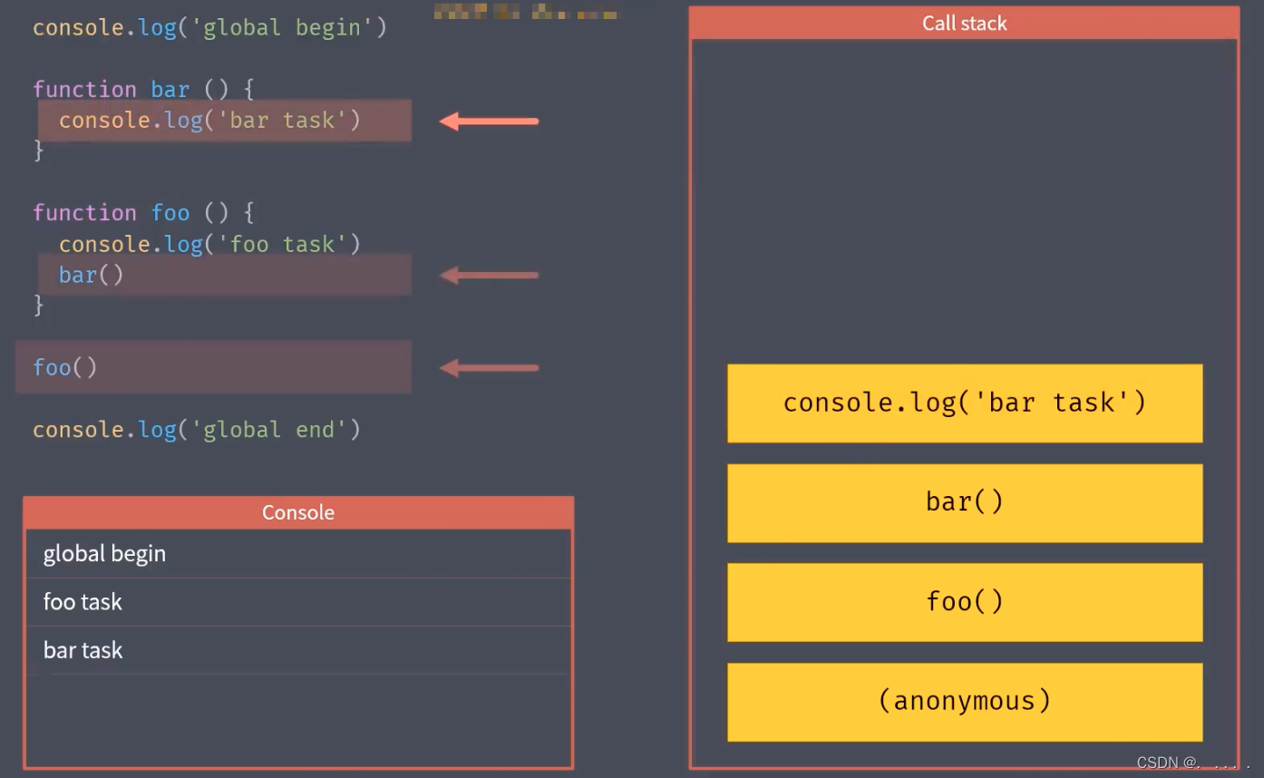1264x778 pixels.
Task: Click the highlighted console.log('bar task') code line
Action: 210,121
